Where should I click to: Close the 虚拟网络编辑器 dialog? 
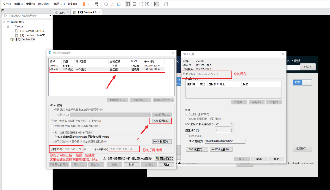pos(173,53)
